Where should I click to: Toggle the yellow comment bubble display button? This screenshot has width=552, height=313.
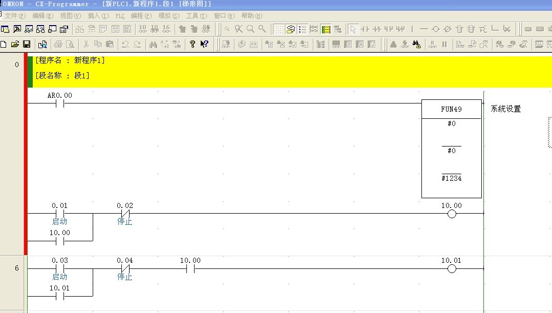tap(290, 29)
